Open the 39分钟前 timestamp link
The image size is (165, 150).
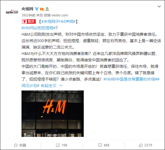click(x=28, y=15)
